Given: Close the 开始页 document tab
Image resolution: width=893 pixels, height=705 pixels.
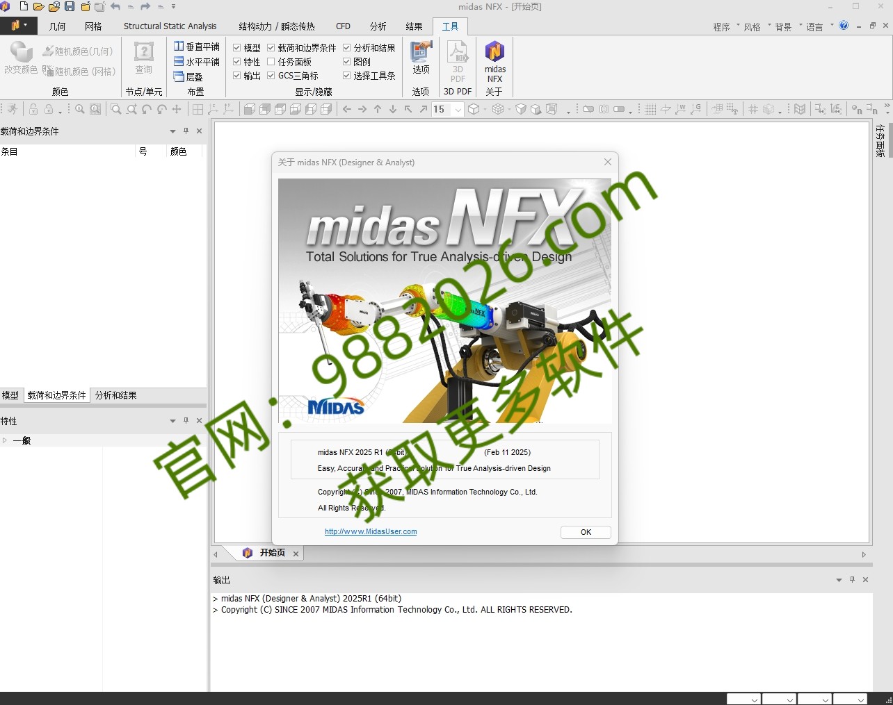Looking at the screenshot, I should 296,554.
